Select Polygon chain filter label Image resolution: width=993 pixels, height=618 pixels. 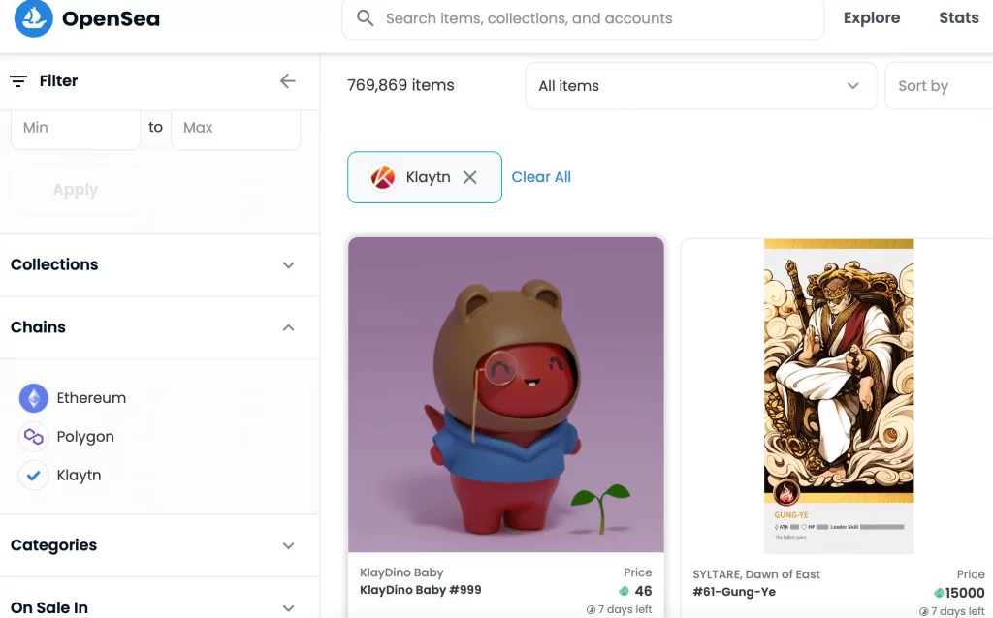tap(85, 437)
